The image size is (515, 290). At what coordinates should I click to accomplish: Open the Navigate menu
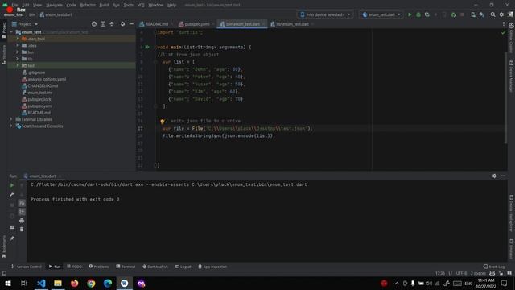tap(54, 6)
